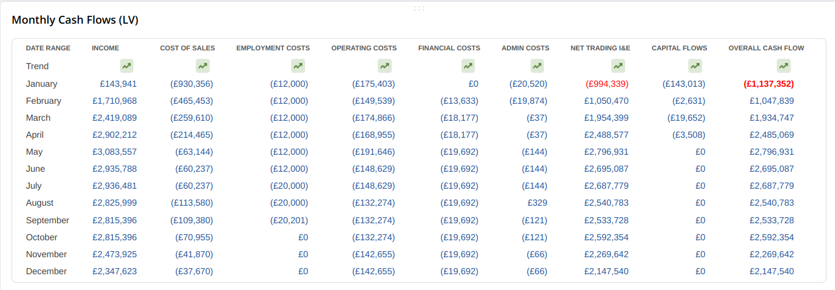Click the Employment Costs trend icon
Viewport: 835px width, 290px height.
pos(298,66)
